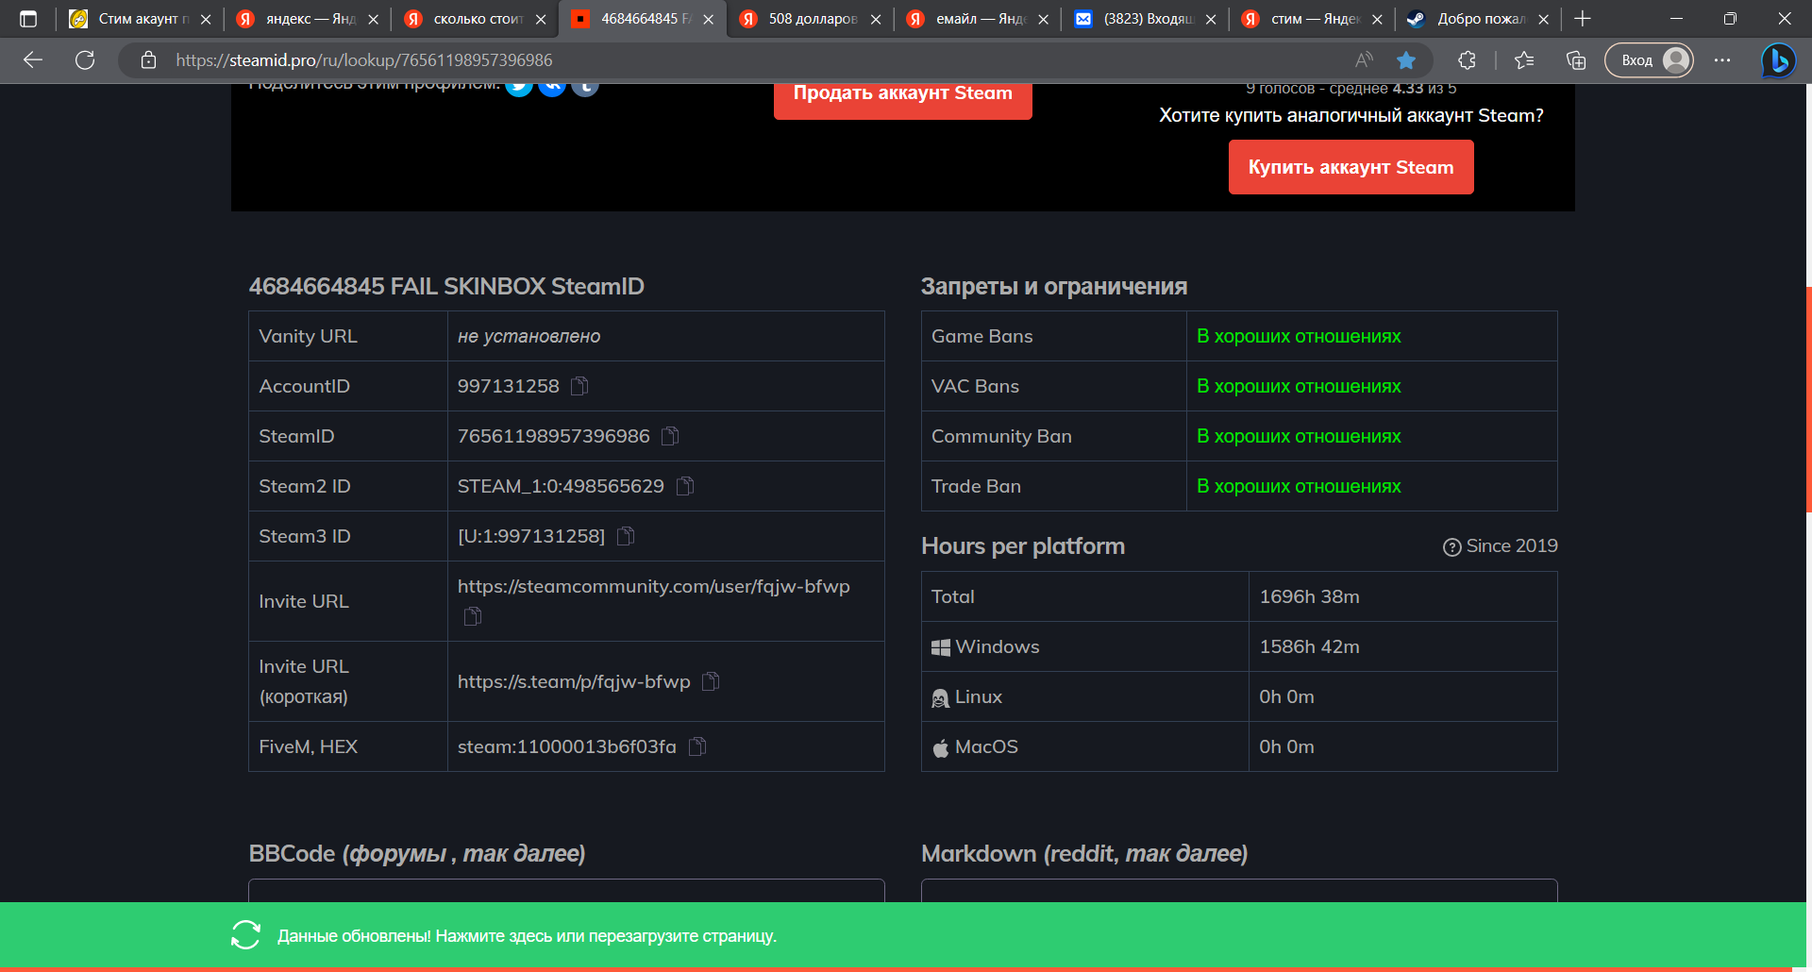
Task: Go back with browser back arrow
Action: pyautogui.click(x=33, y=60)
